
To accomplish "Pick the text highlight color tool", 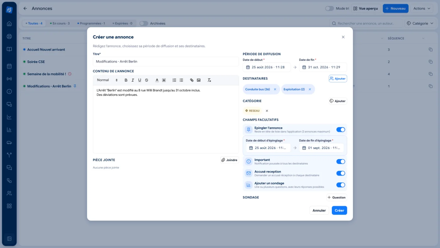I will click(x=164, y=80).
